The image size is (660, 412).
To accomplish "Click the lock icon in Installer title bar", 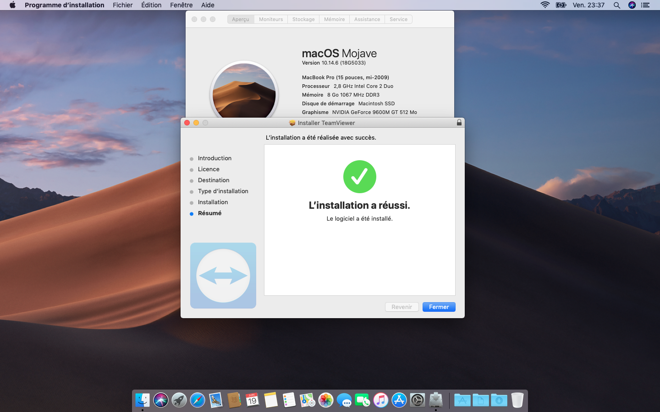I will pyautogui.click(x=459, y=123).
